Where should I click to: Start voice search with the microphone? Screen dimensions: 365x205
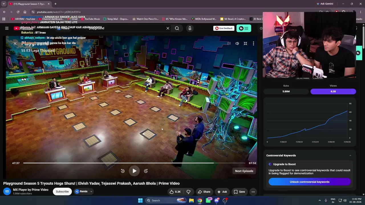(190, 28)
